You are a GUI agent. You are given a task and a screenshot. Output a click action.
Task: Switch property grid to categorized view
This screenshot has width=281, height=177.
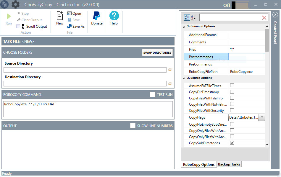click(x=187, y=17)
